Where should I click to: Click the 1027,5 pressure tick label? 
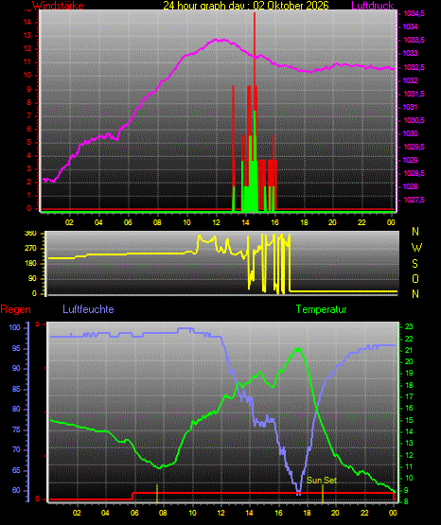414,200
